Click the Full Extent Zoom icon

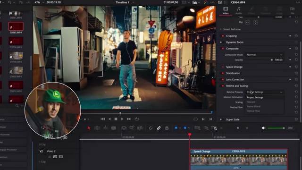click(x=197, y=128)
